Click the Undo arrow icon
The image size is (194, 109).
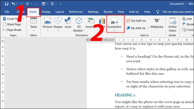(13, 4)
